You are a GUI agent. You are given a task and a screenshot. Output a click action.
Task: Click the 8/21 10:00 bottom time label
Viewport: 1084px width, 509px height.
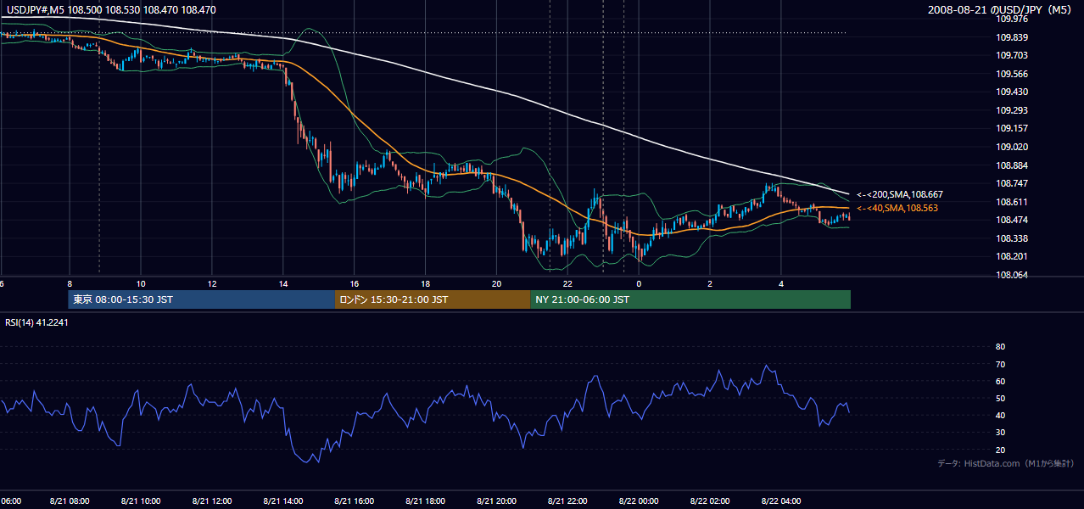[x=141, y=501]
